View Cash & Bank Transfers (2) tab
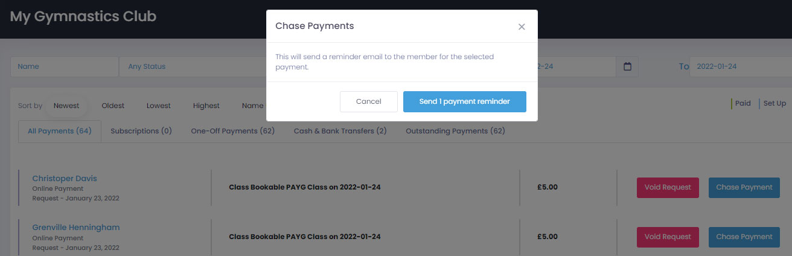792x256 pixels. point(340,131)
